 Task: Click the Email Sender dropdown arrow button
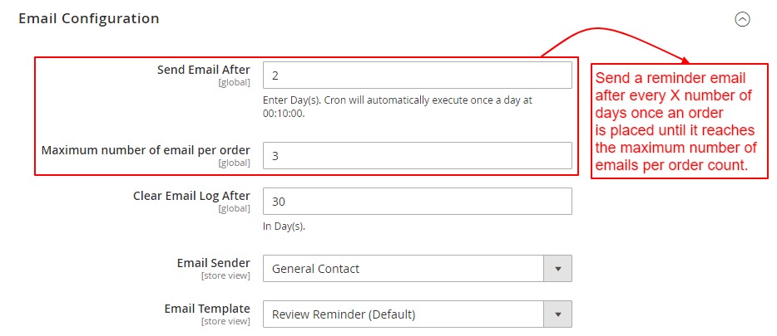[557, 269]
